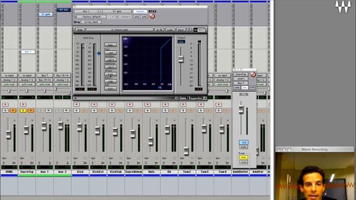Click the Undo button in C1 toolbar
The image size is (356, 200).
coord(80,29)
